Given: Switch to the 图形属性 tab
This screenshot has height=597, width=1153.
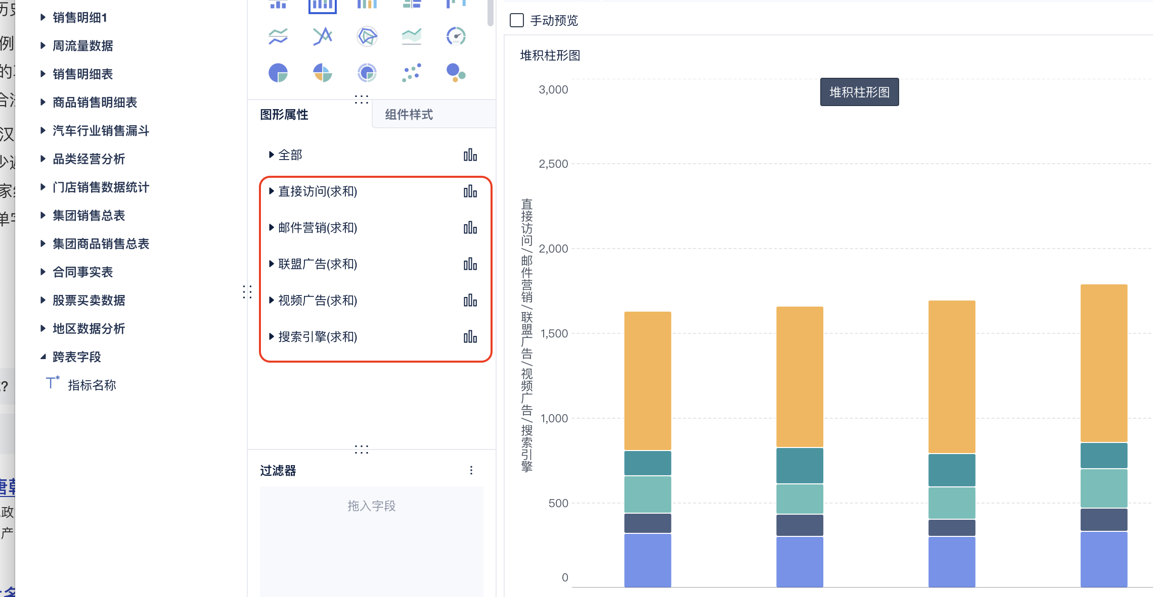Looking at the screenshot, I should 284,115.
